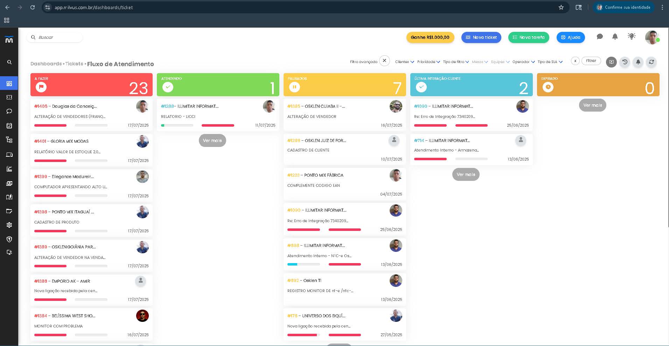Screen dimensions: 669x346
Task: Go to Tickets breadcrumb
Action: click(x=74, y=64)
